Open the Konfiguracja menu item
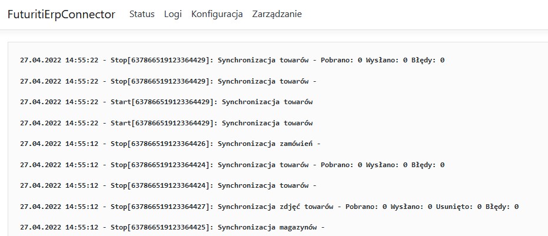 pyautogui.click(x=217, y=15)
